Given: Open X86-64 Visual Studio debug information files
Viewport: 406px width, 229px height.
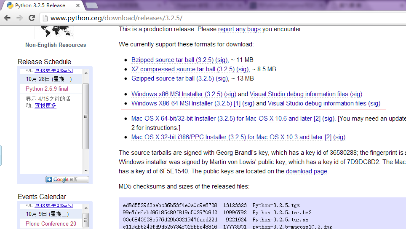Looking at the screenshot, I should [x=317, y=103].
